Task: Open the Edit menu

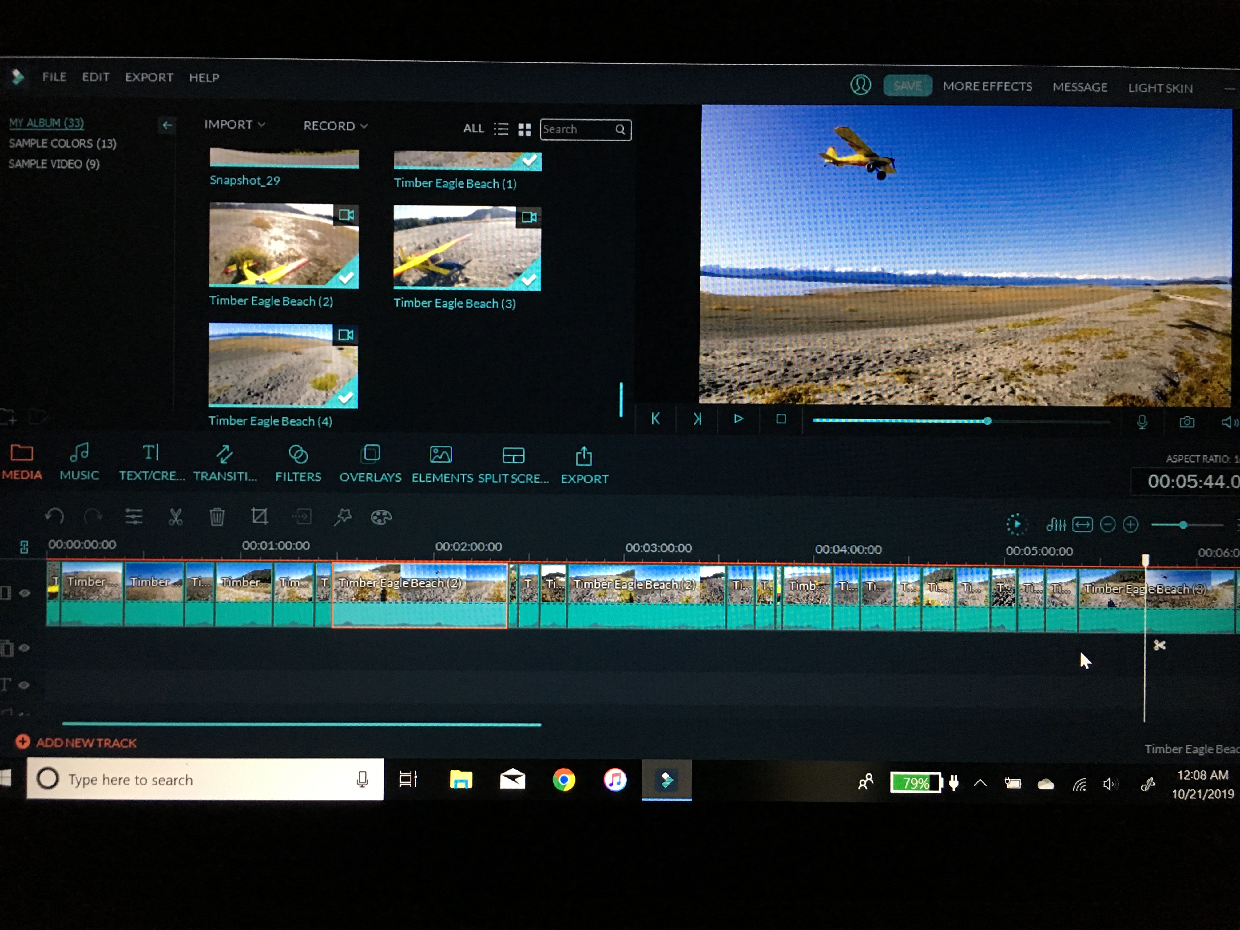Action: pyautogui.click(x=95, y=77)
